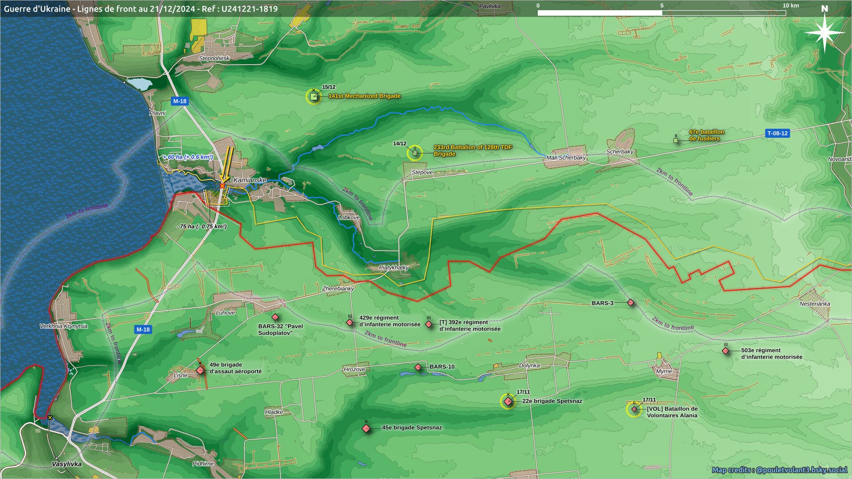
Task: Click the Novoandriivka label at right edge
Action: click(x=840, y=159)
